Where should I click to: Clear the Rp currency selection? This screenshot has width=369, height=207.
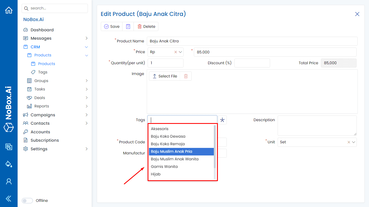pos(175,52)
